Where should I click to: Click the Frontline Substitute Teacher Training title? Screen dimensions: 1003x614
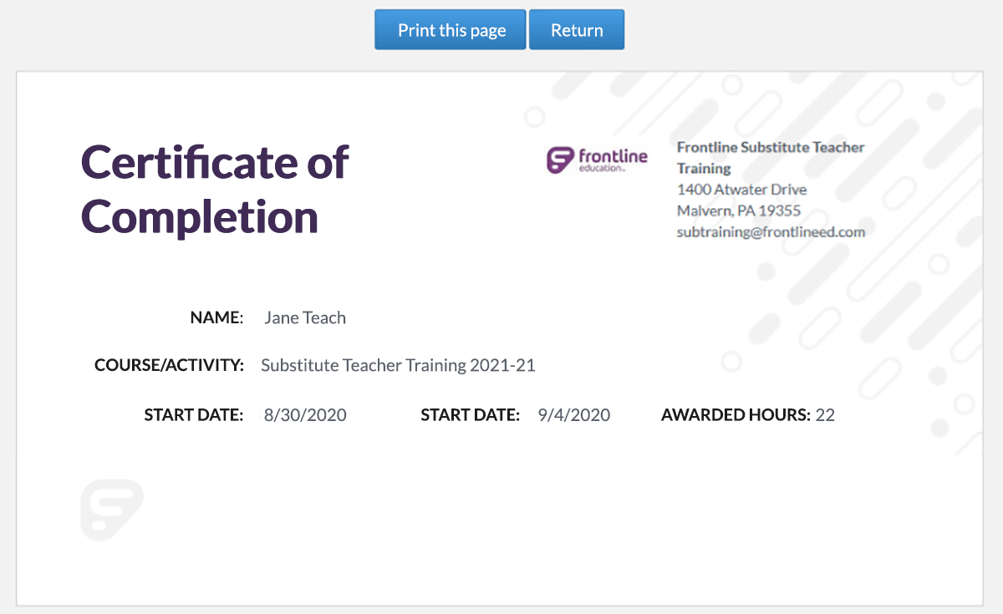[770, 157]
